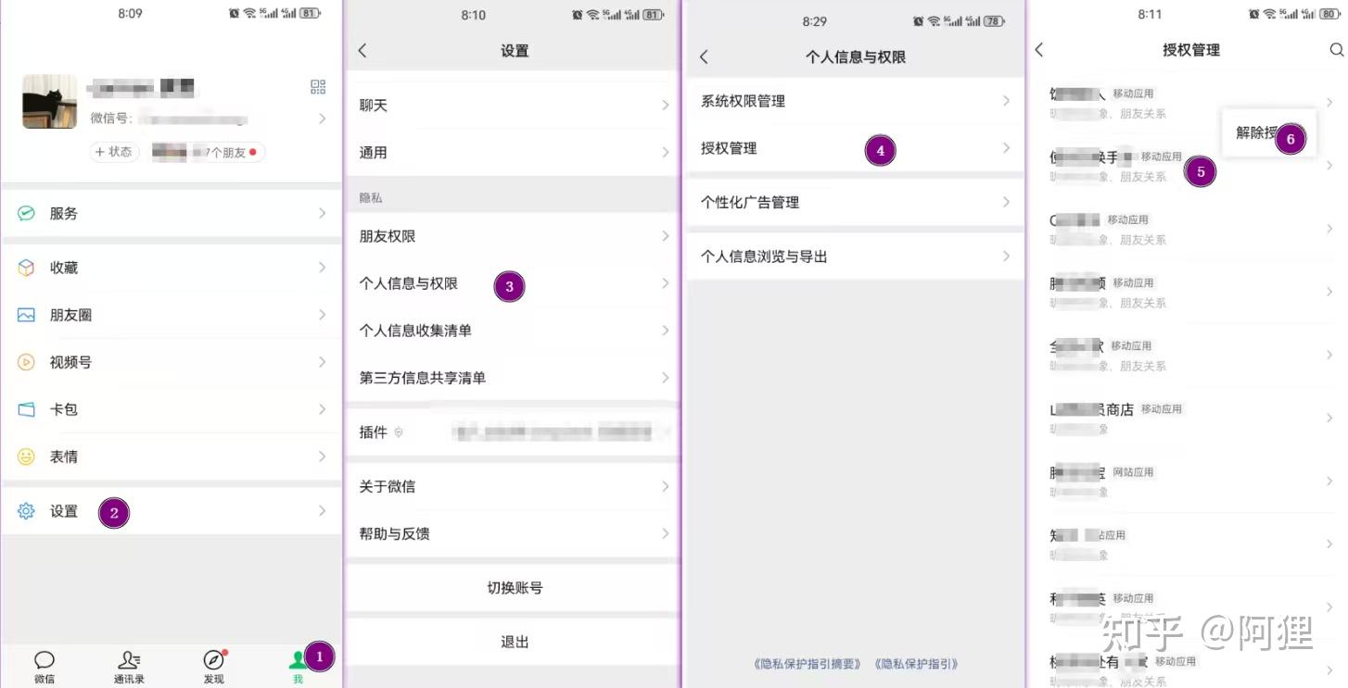Open the 微信 chats tab

pos(45,666)
